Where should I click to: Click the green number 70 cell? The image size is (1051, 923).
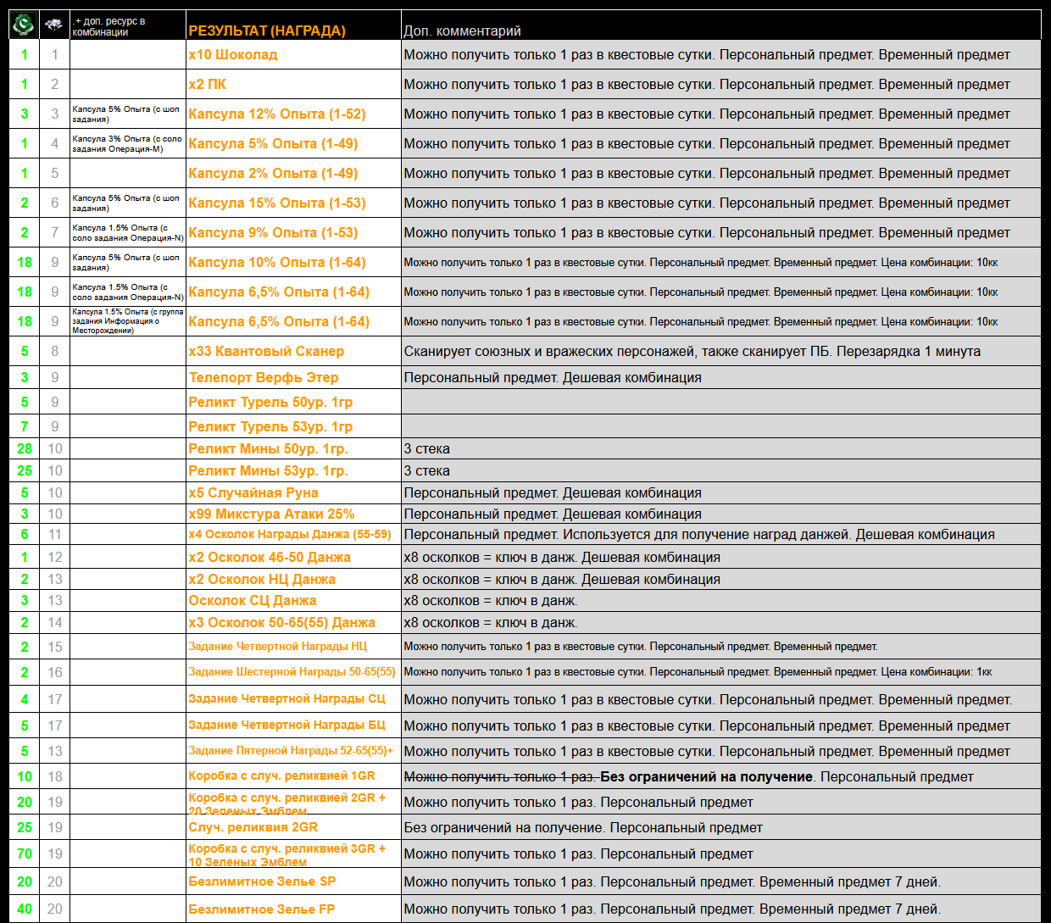click(x=25, y=853)
